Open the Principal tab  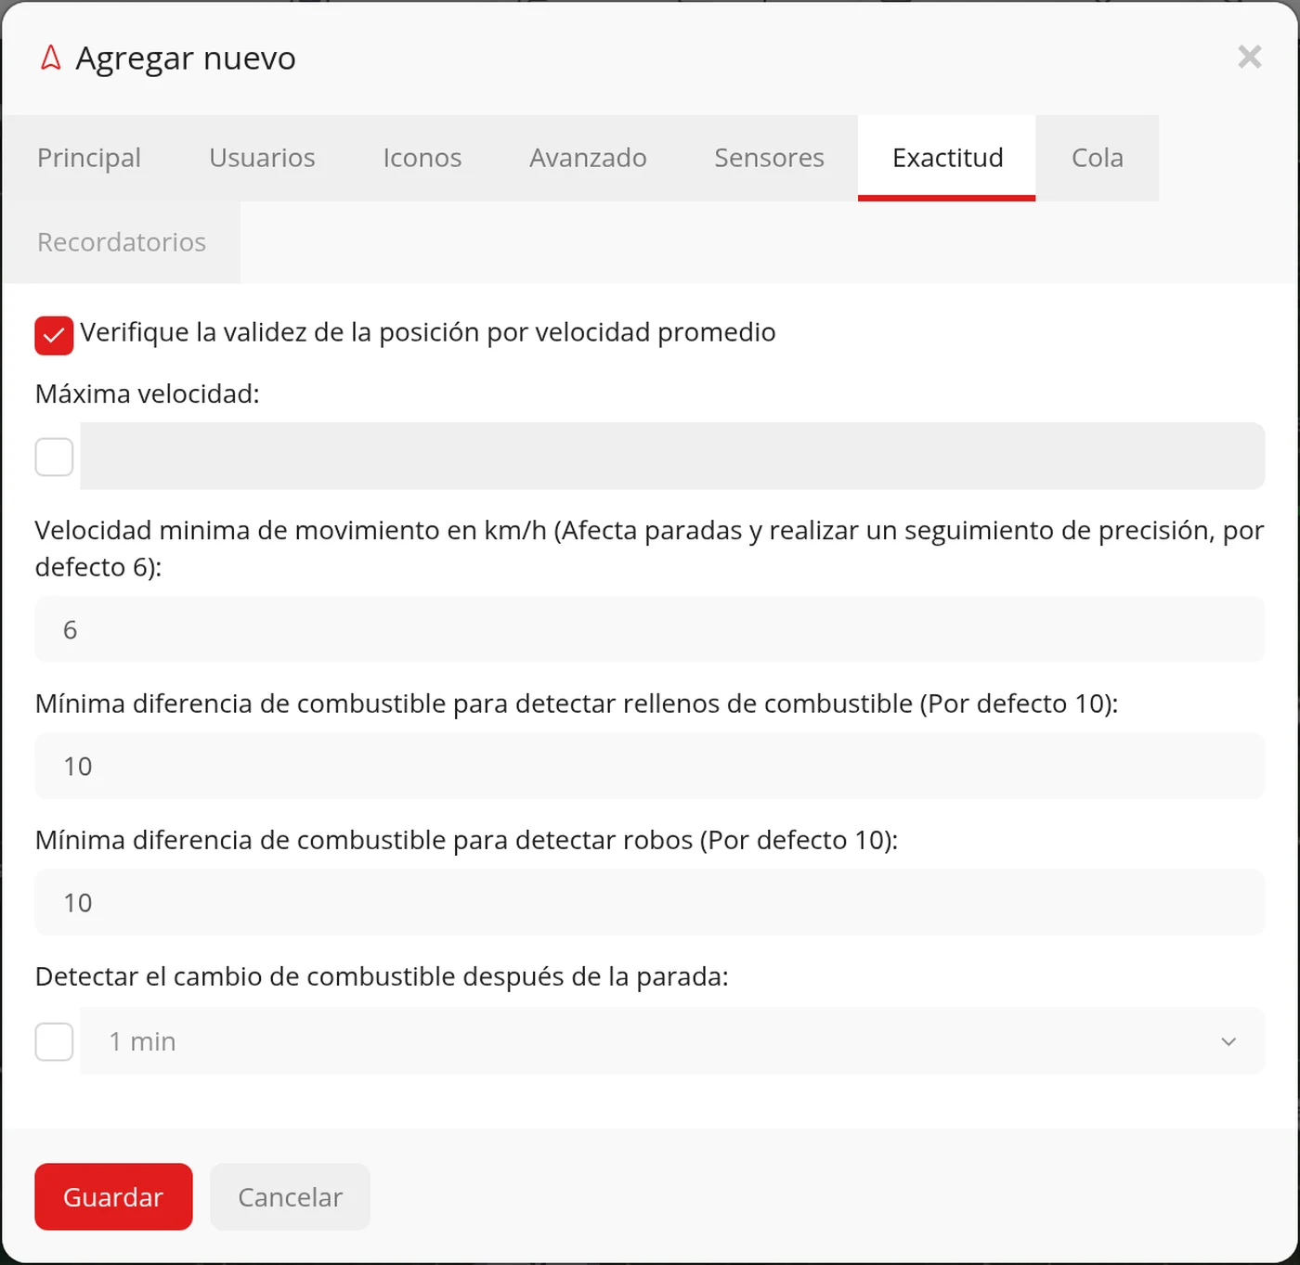[x=89, y=158]
